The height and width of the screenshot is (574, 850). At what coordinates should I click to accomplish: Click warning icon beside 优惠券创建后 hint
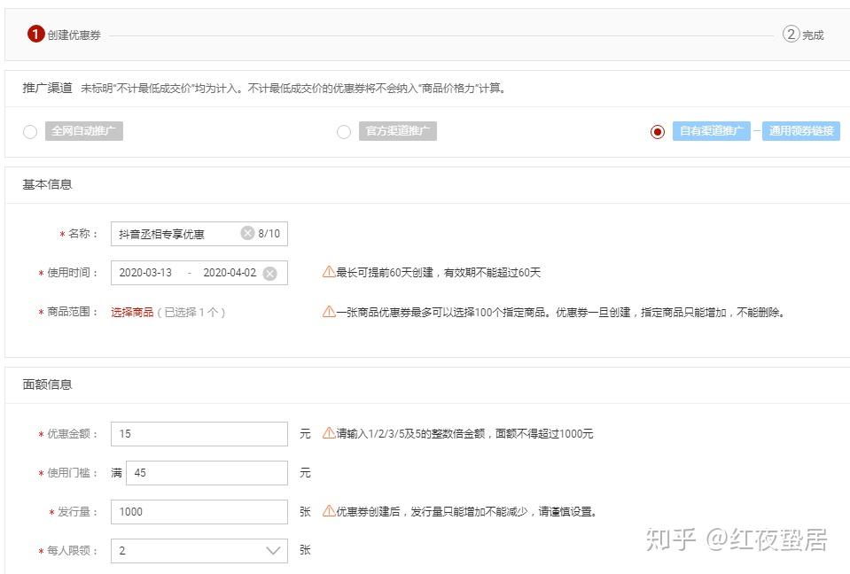coord(329,511)
